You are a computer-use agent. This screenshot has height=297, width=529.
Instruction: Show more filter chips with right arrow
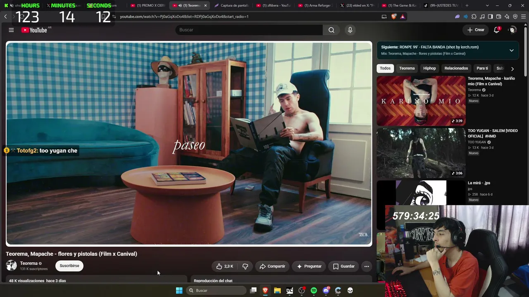pos(512,68)
